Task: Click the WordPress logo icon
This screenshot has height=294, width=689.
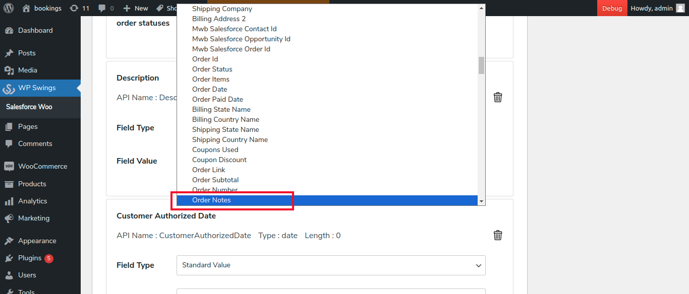Action: [x=9, y=8]
